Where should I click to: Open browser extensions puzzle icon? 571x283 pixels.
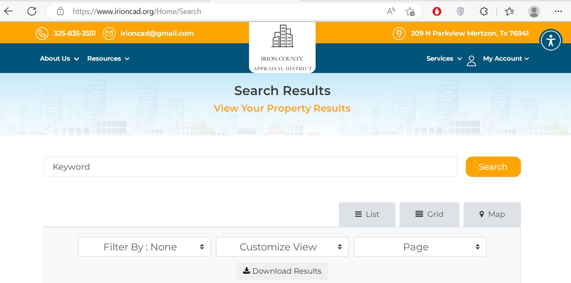[484, 11]
